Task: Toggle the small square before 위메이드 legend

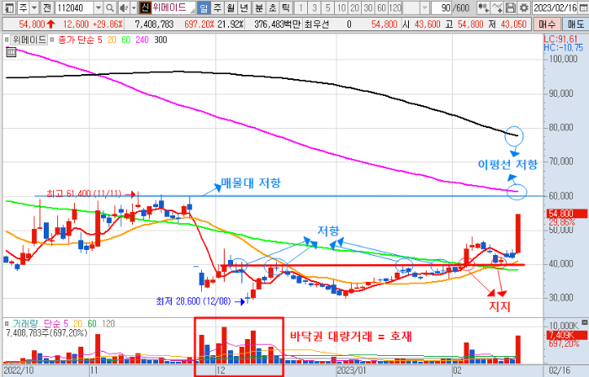Action: 7,40
